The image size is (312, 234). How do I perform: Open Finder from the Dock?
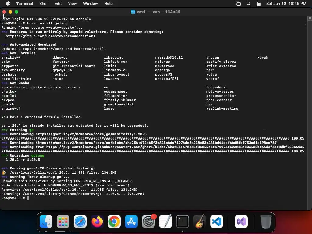(46, 222)
